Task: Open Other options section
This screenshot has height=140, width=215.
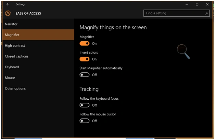Action: (x=38, y=88)
